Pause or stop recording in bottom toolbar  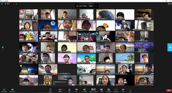[93, 90]
